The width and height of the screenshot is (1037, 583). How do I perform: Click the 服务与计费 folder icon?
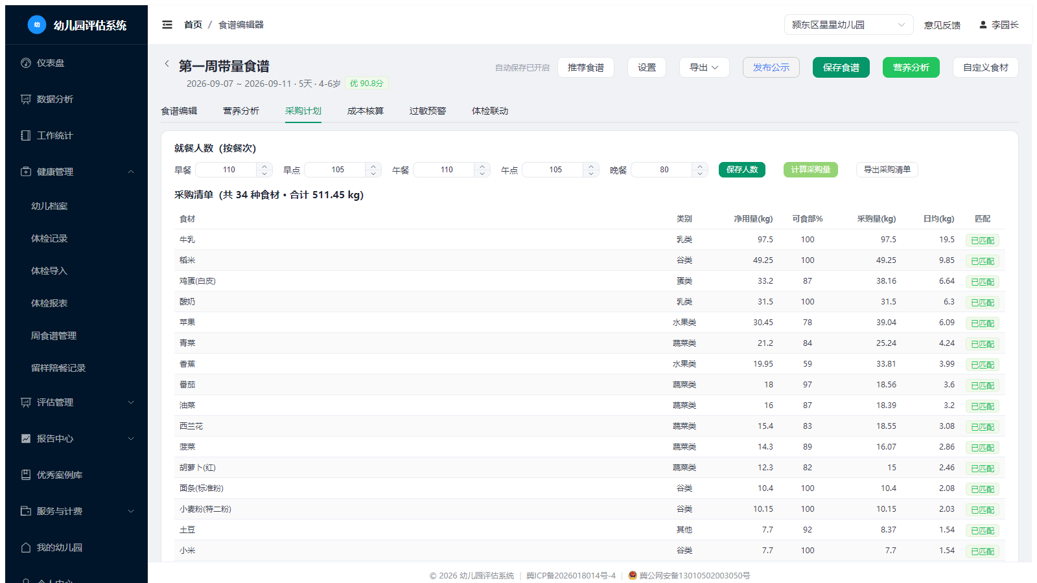pos(26,511)
